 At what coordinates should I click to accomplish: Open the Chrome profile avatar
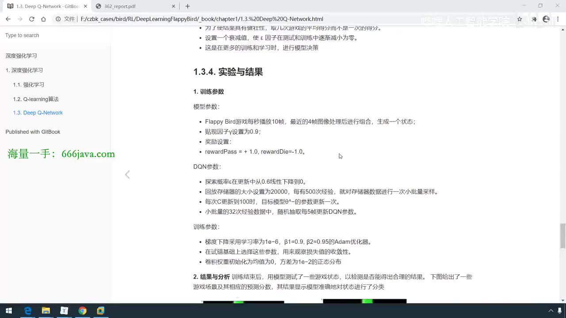(x=546, y=19)
